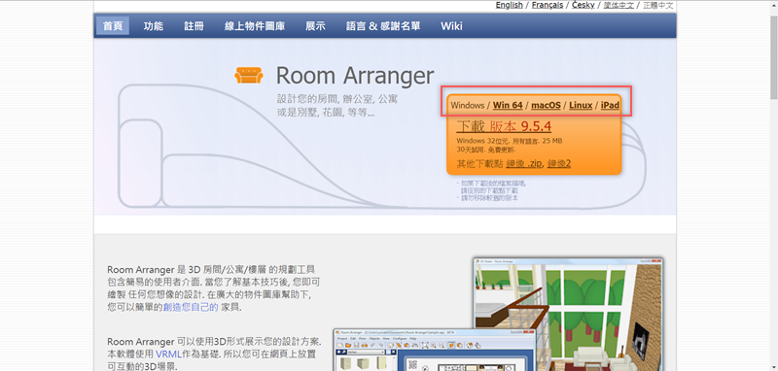Open the 功能 features tab
Viewport: 778px width, 371px height.
[x=154, y=26]
